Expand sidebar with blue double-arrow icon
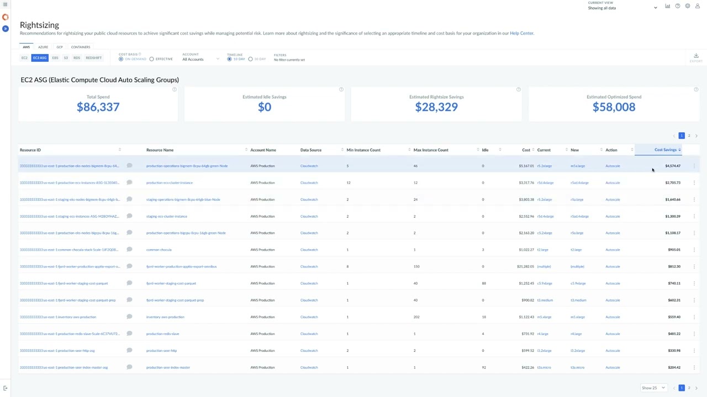Screen dimensions: 707x397 click(x=6, y=29)
